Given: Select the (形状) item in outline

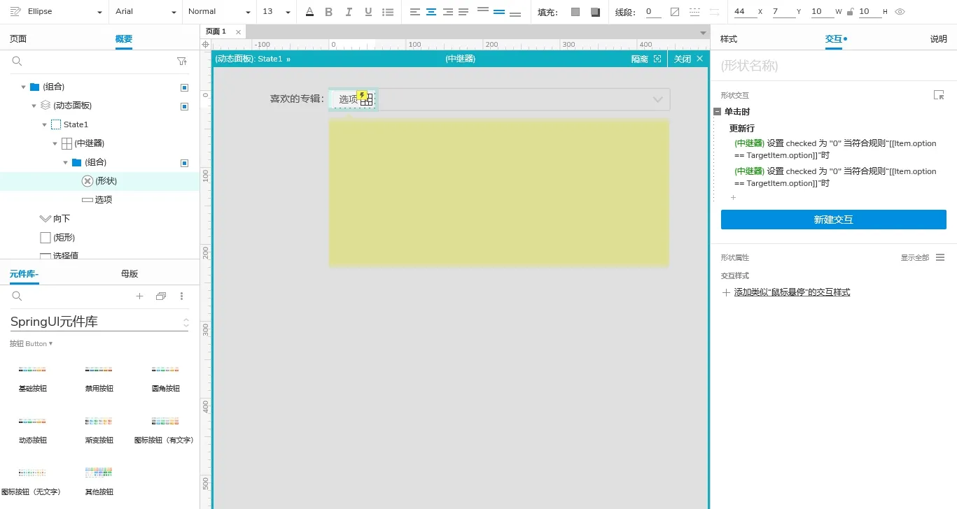Looking at the screenshot, I should click(99, 181).
